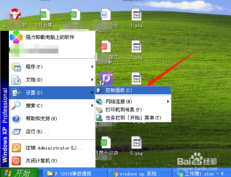Click the 程序(P) label text
This screenshot has width=231, height=177.
[34, 67]
